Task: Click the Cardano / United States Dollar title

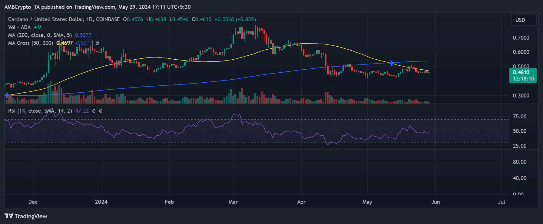Action: [x=45, y=19]
